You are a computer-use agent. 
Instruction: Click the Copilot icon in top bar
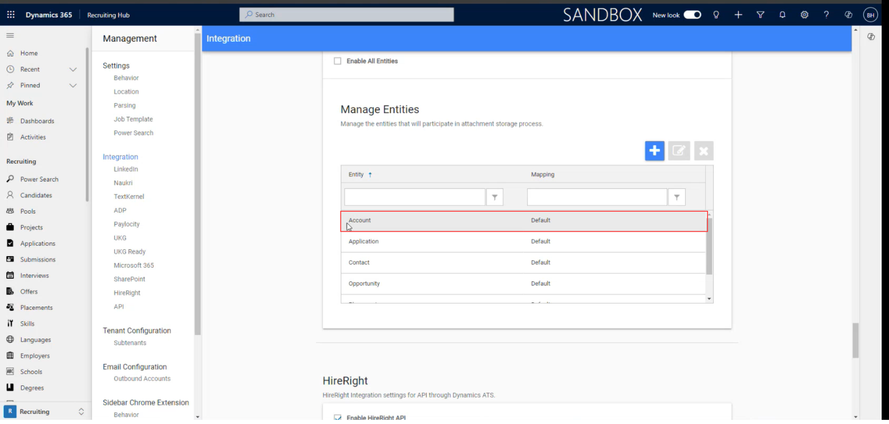click(848, 15)
